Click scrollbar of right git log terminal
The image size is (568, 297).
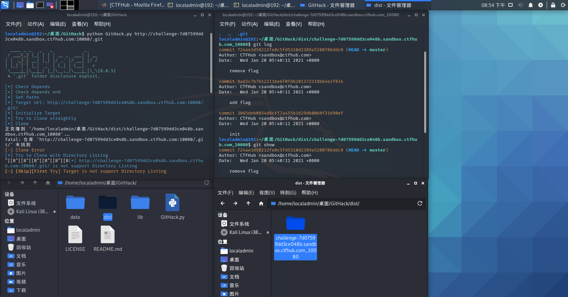click(x=425, y=92)
